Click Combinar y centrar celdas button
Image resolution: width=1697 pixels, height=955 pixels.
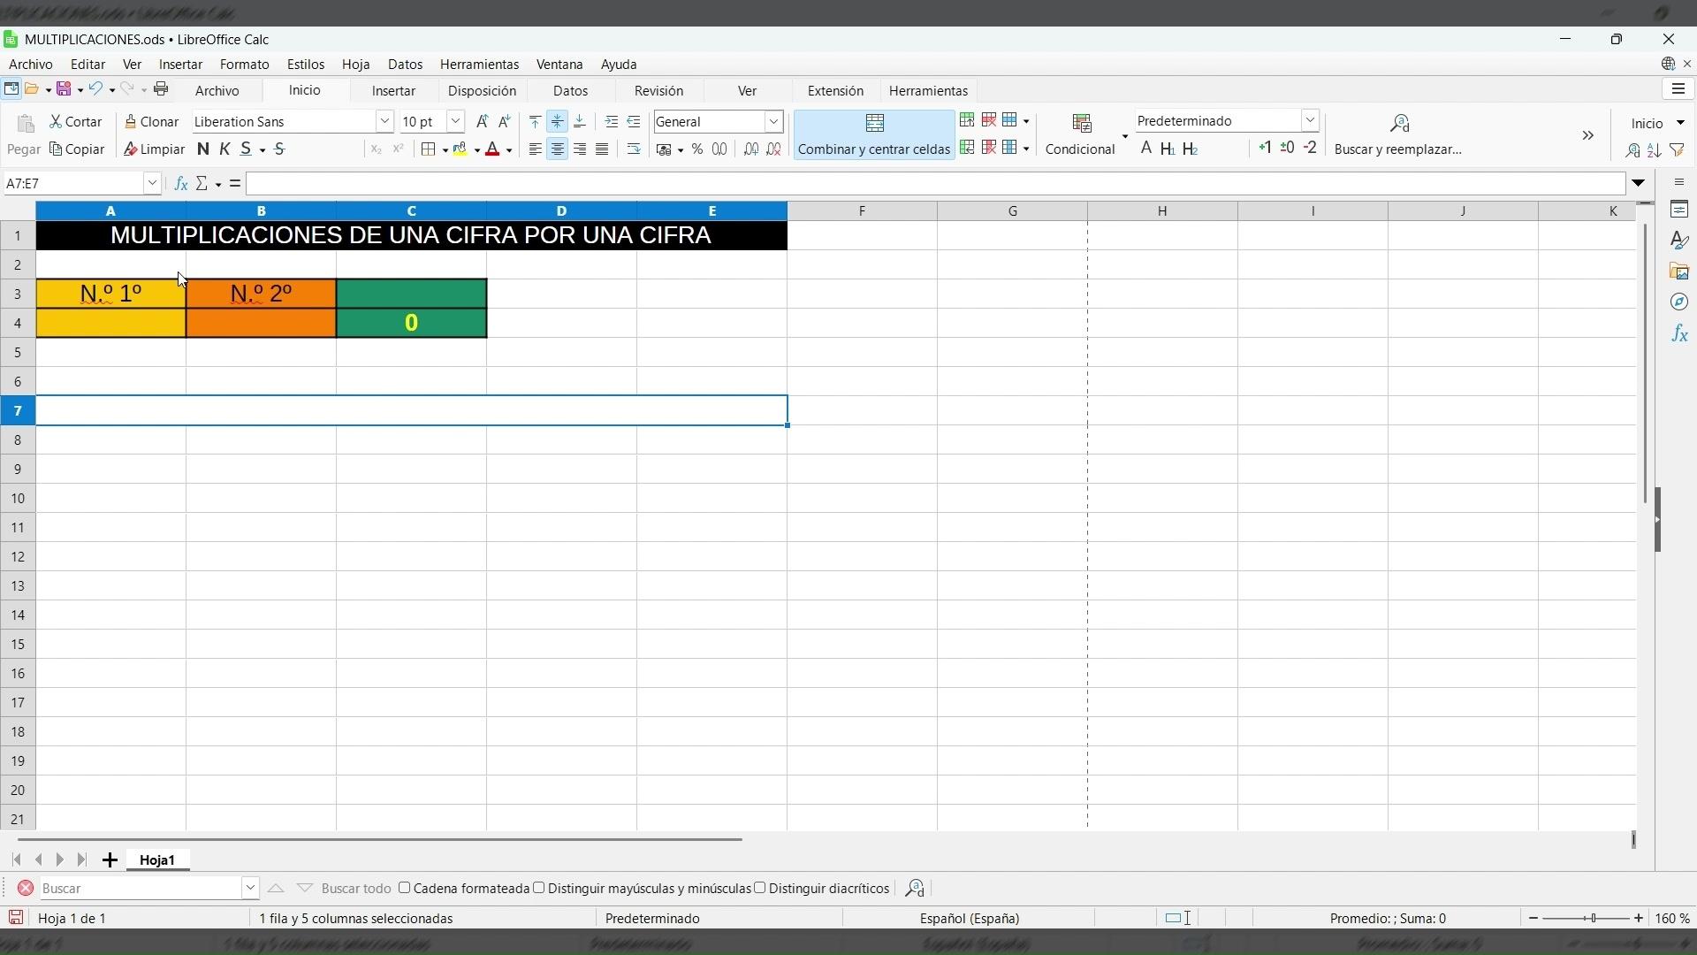pos(873,134)
